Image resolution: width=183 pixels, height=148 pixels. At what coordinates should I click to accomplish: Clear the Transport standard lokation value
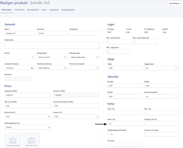pyautogui.click(x=32, y=68)
